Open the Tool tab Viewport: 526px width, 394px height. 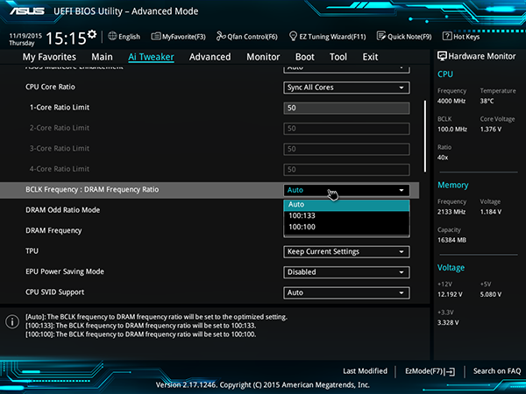(338, 57)
